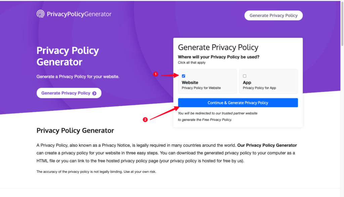The height and width of the screenshot is (197, 344).
Task: Click the 'Generate Privacy Policy' form heading
Action: click(218, 47)
